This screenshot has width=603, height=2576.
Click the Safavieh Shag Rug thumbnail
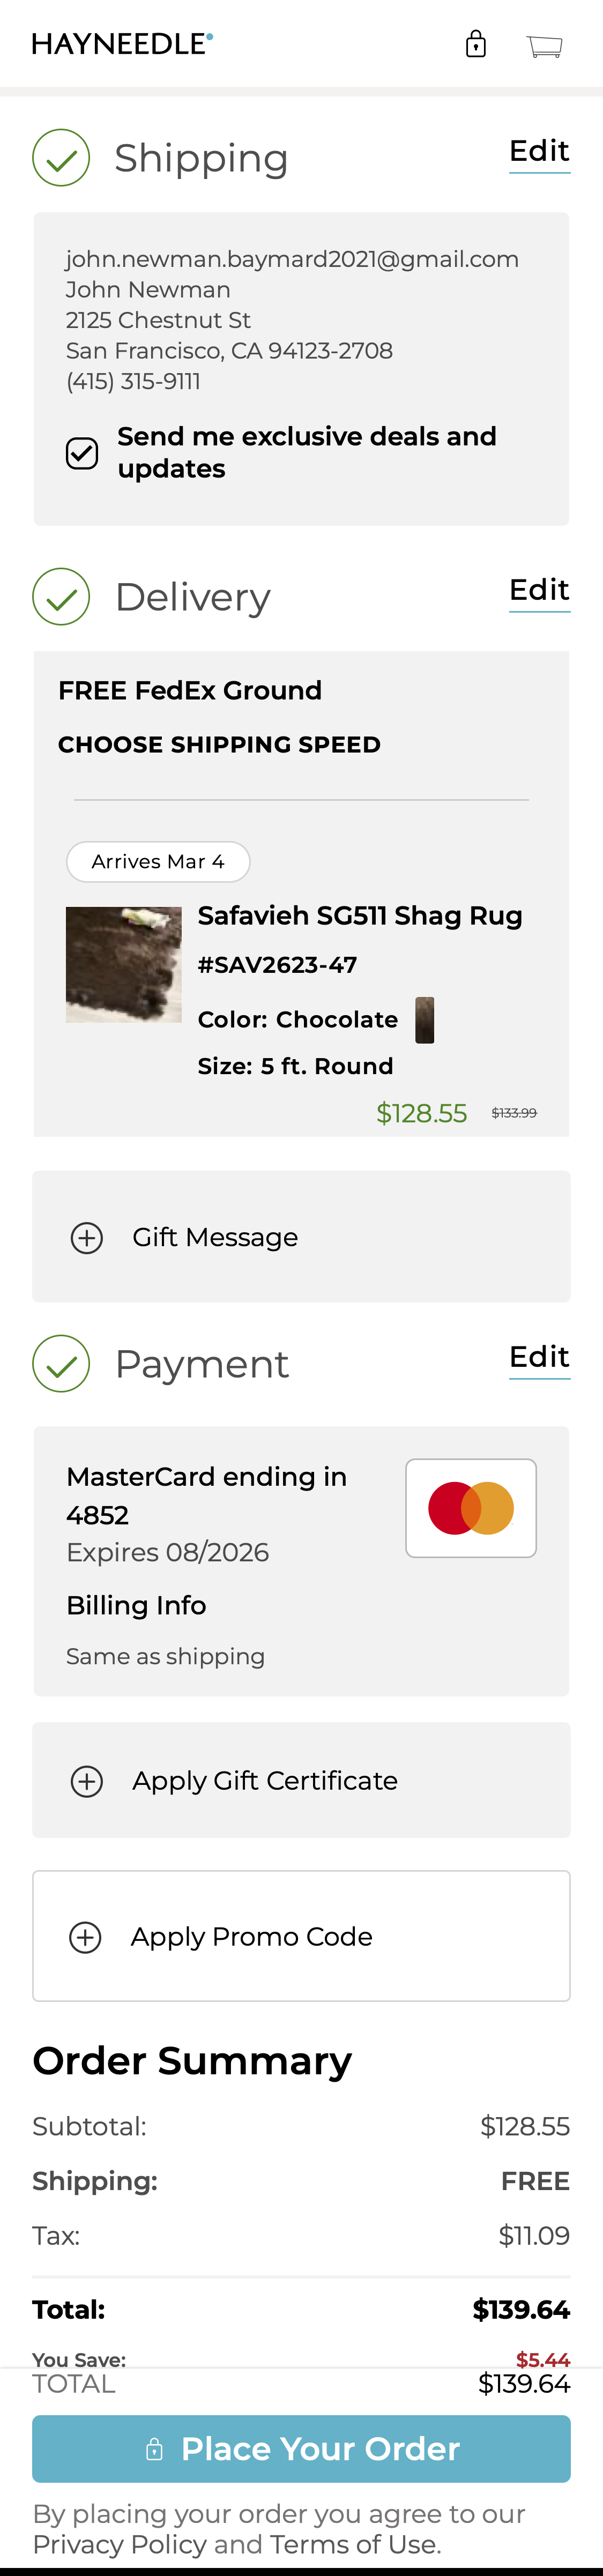pos(124,964)
